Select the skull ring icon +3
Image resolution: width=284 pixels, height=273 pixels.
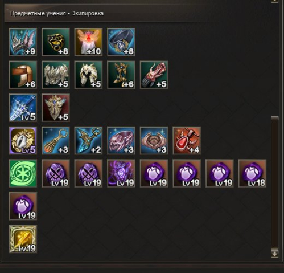(x=121, y=141)
